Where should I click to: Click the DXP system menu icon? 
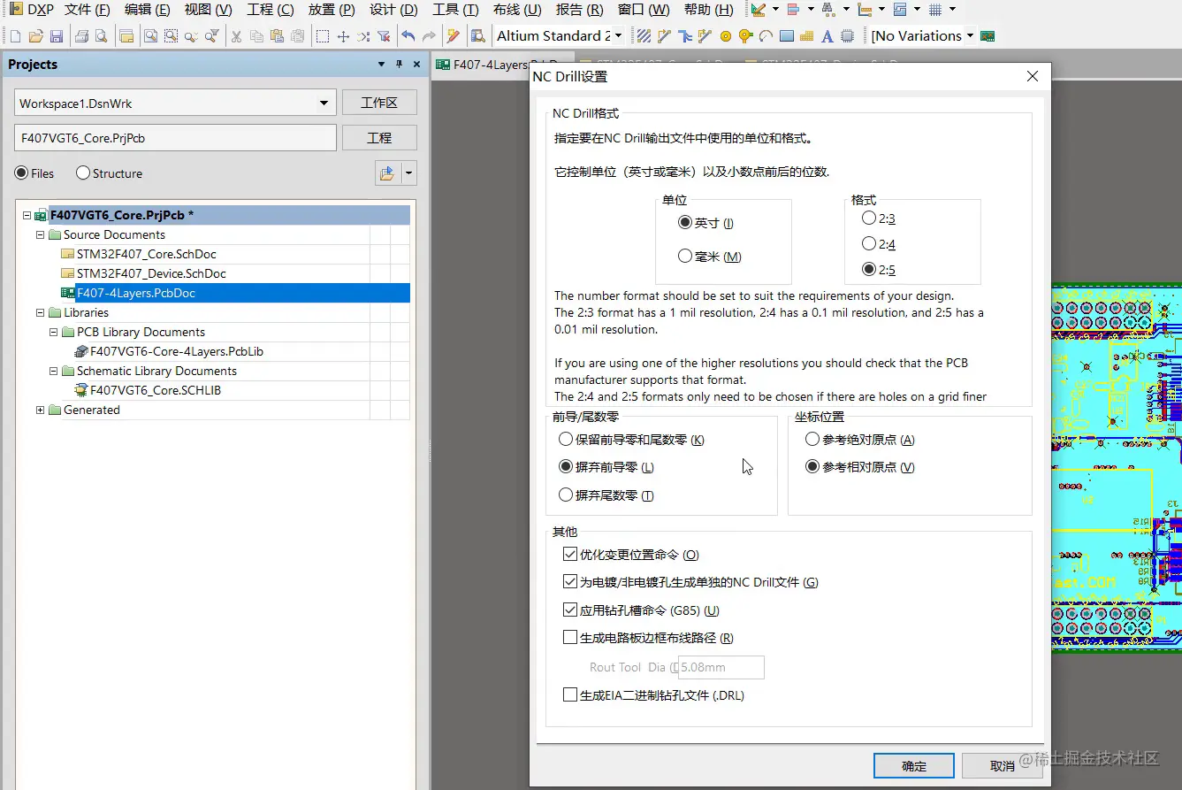coord(32,10)
